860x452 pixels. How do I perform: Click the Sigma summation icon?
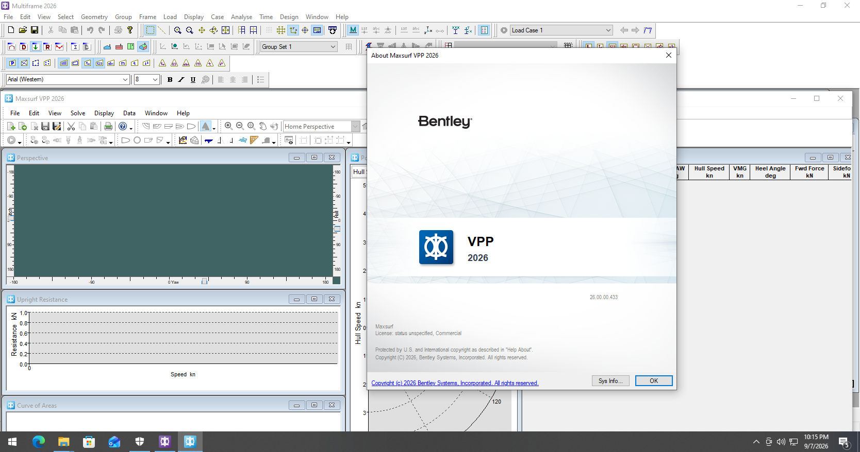(75, 47)
